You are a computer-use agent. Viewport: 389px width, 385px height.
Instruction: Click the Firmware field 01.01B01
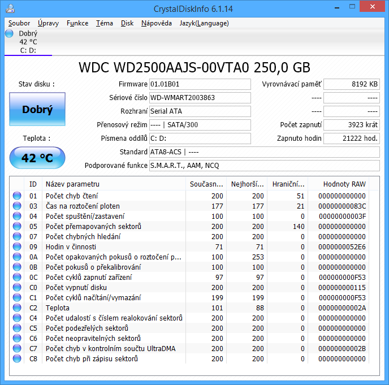coord(200,84)
